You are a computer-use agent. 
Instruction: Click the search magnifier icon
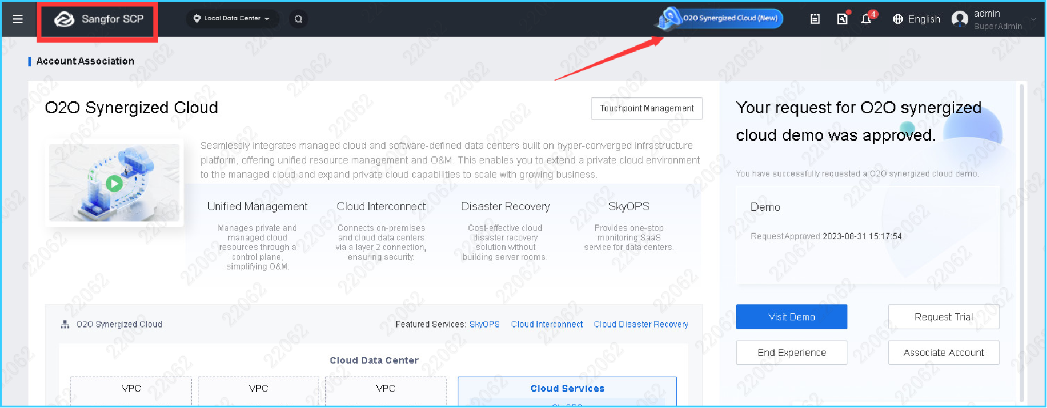point(298,19)
